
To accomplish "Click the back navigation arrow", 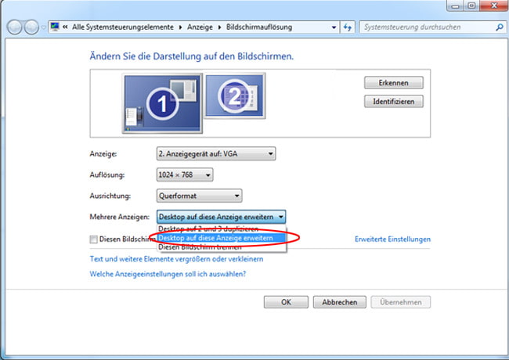I will pos(15,28).
